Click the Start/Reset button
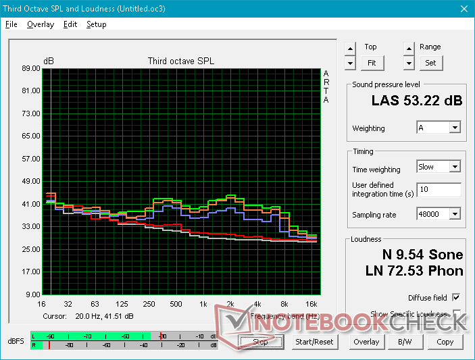This screenshot has width=475, height=360. click(x=314, y=342)
